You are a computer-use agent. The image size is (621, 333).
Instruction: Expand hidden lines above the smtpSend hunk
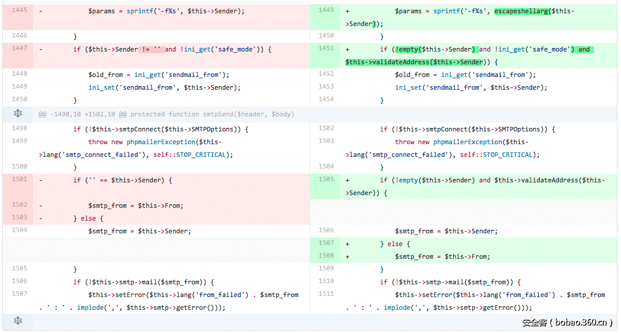pyautogui.click(x=18, y=114)
